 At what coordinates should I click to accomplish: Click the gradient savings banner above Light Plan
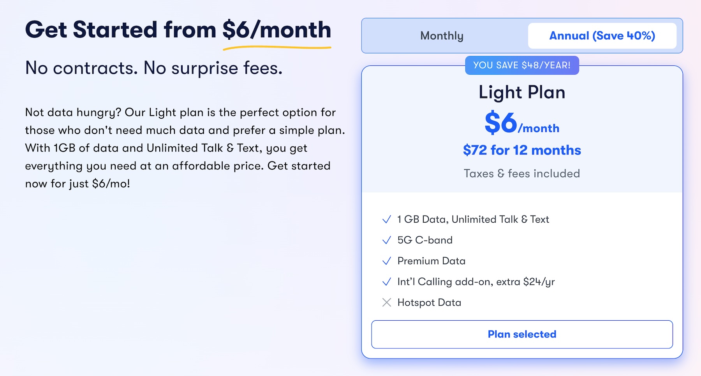pos(522,65)
